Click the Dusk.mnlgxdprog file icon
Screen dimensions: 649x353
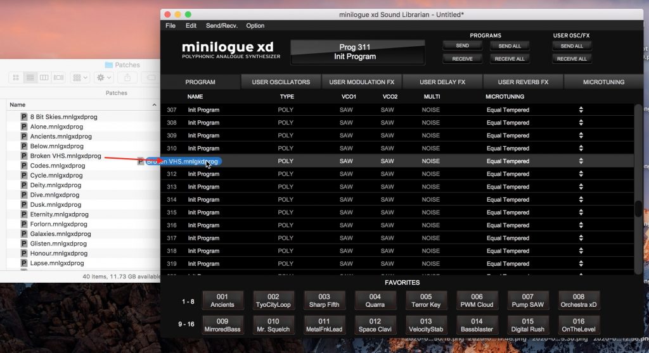(25, 205)
